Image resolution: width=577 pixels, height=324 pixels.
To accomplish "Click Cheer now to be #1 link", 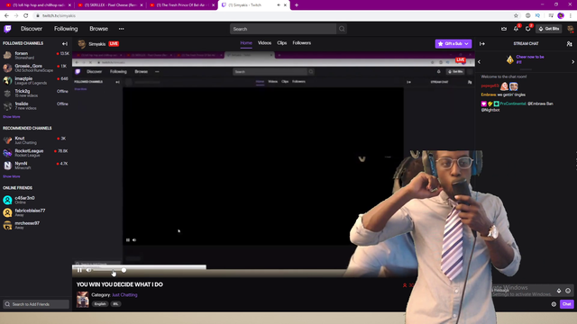I will pos(530,59).
